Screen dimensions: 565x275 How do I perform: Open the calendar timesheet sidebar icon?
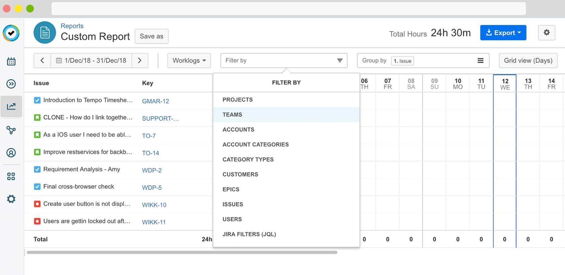(x=11, y=61)
